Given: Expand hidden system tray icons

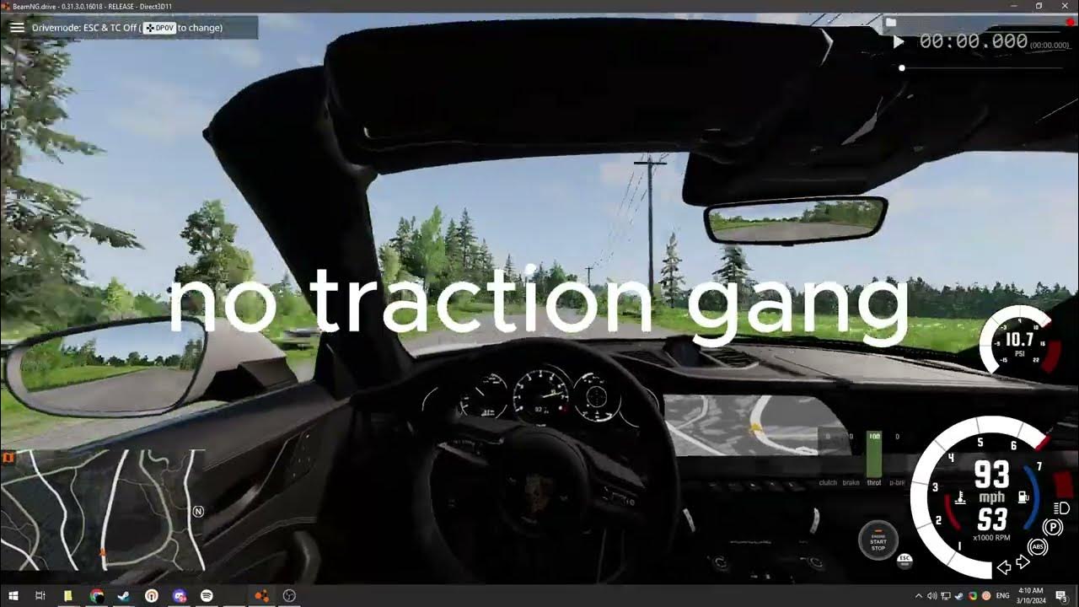Looking at the screenshot, I should [918, 596].
